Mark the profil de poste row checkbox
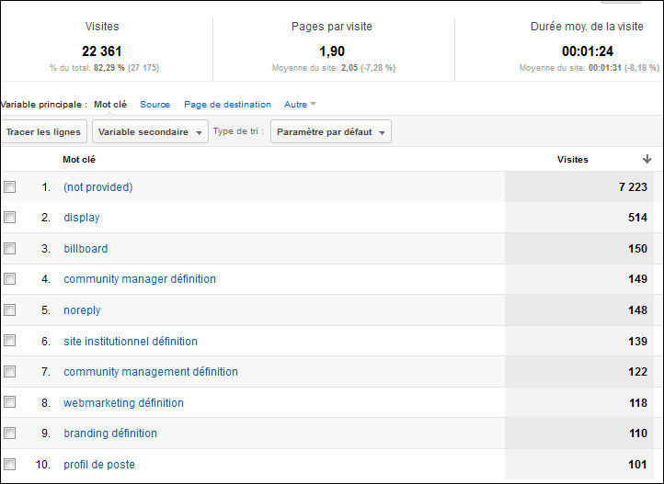Image resolution: width=664 pixels, height=484 pixels. coord(10,464)
